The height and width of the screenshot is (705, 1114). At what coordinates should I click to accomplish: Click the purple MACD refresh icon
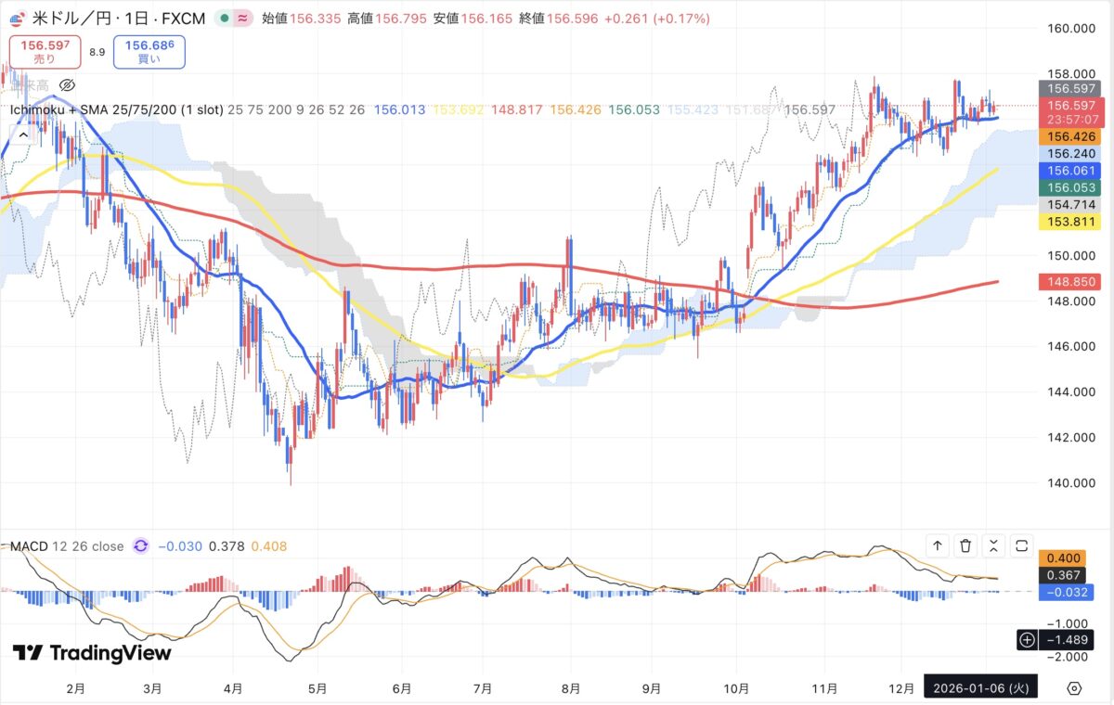(x=140, y=546)
